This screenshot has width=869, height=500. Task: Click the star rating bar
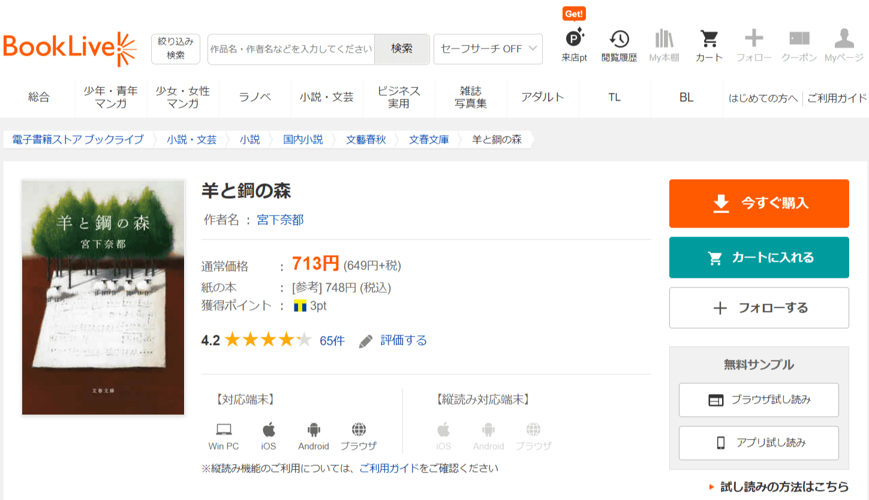click(x=268, y=341)
